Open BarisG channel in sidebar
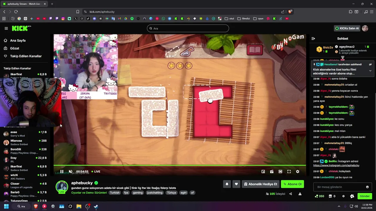 (25, 194)
